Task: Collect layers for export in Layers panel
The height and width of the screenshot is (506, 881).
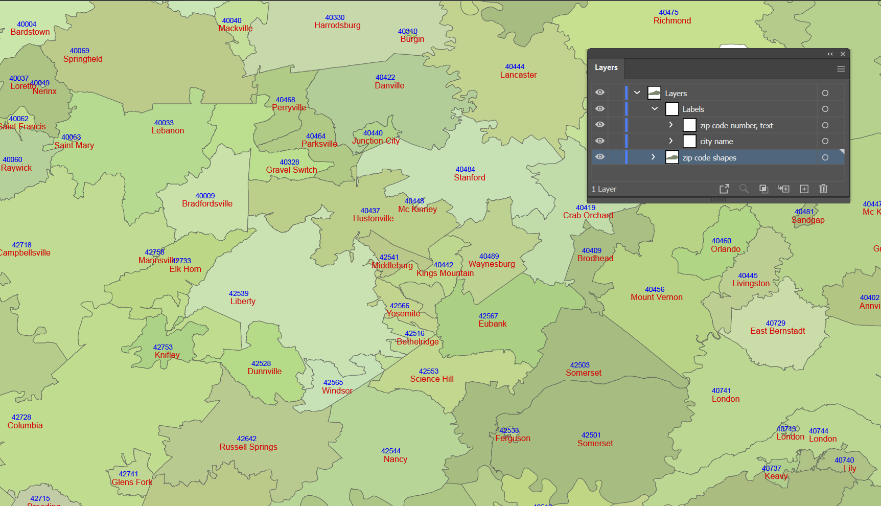Action: coord(724,189)
